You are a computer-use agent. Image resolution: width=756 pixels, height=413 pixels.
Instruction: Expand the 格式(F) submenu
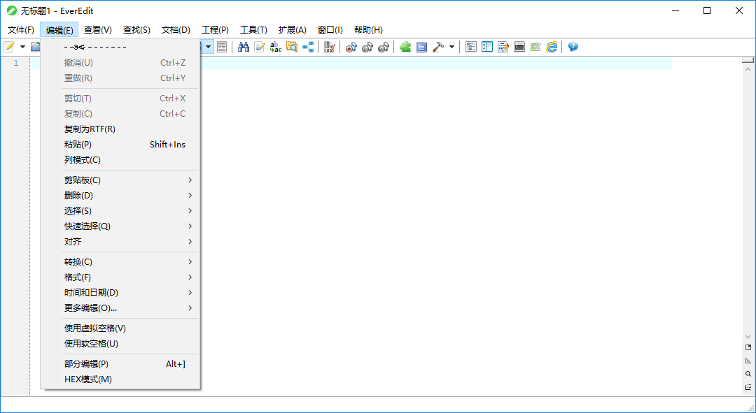(x=120, y=277)
